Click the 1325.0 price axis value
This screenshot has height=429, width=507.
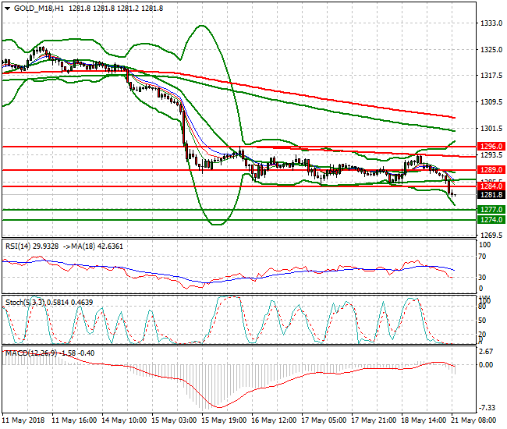tap(491, 50)
